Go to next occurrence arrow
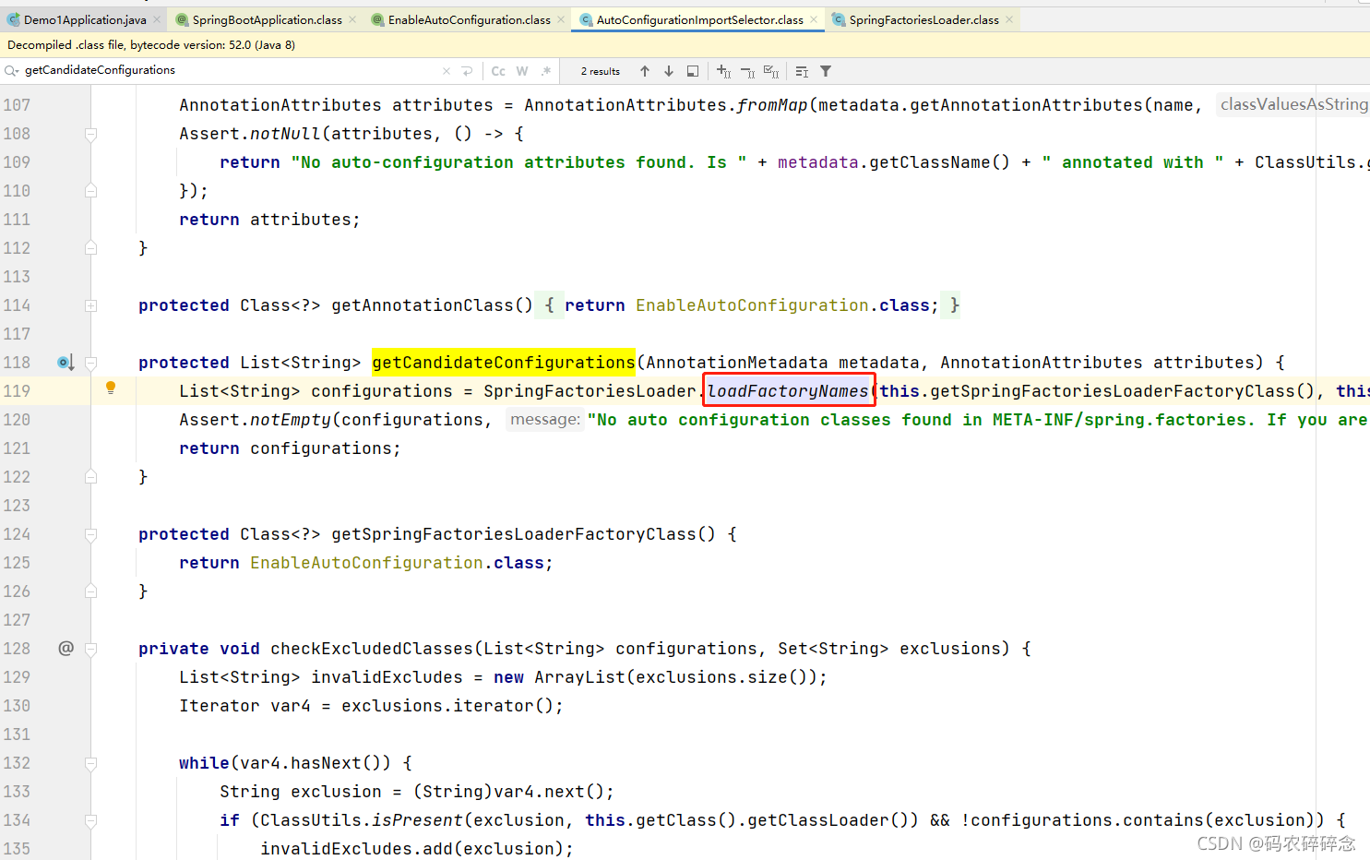 pyautogui.click(x=669, y=71)
